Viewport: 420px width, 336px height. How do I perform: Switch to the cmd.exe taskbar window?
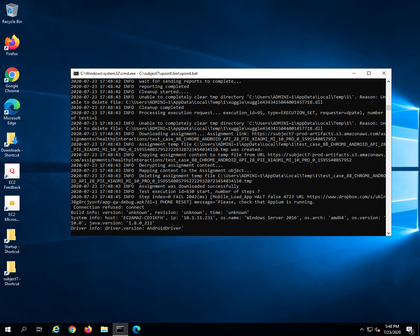point(120,329)
